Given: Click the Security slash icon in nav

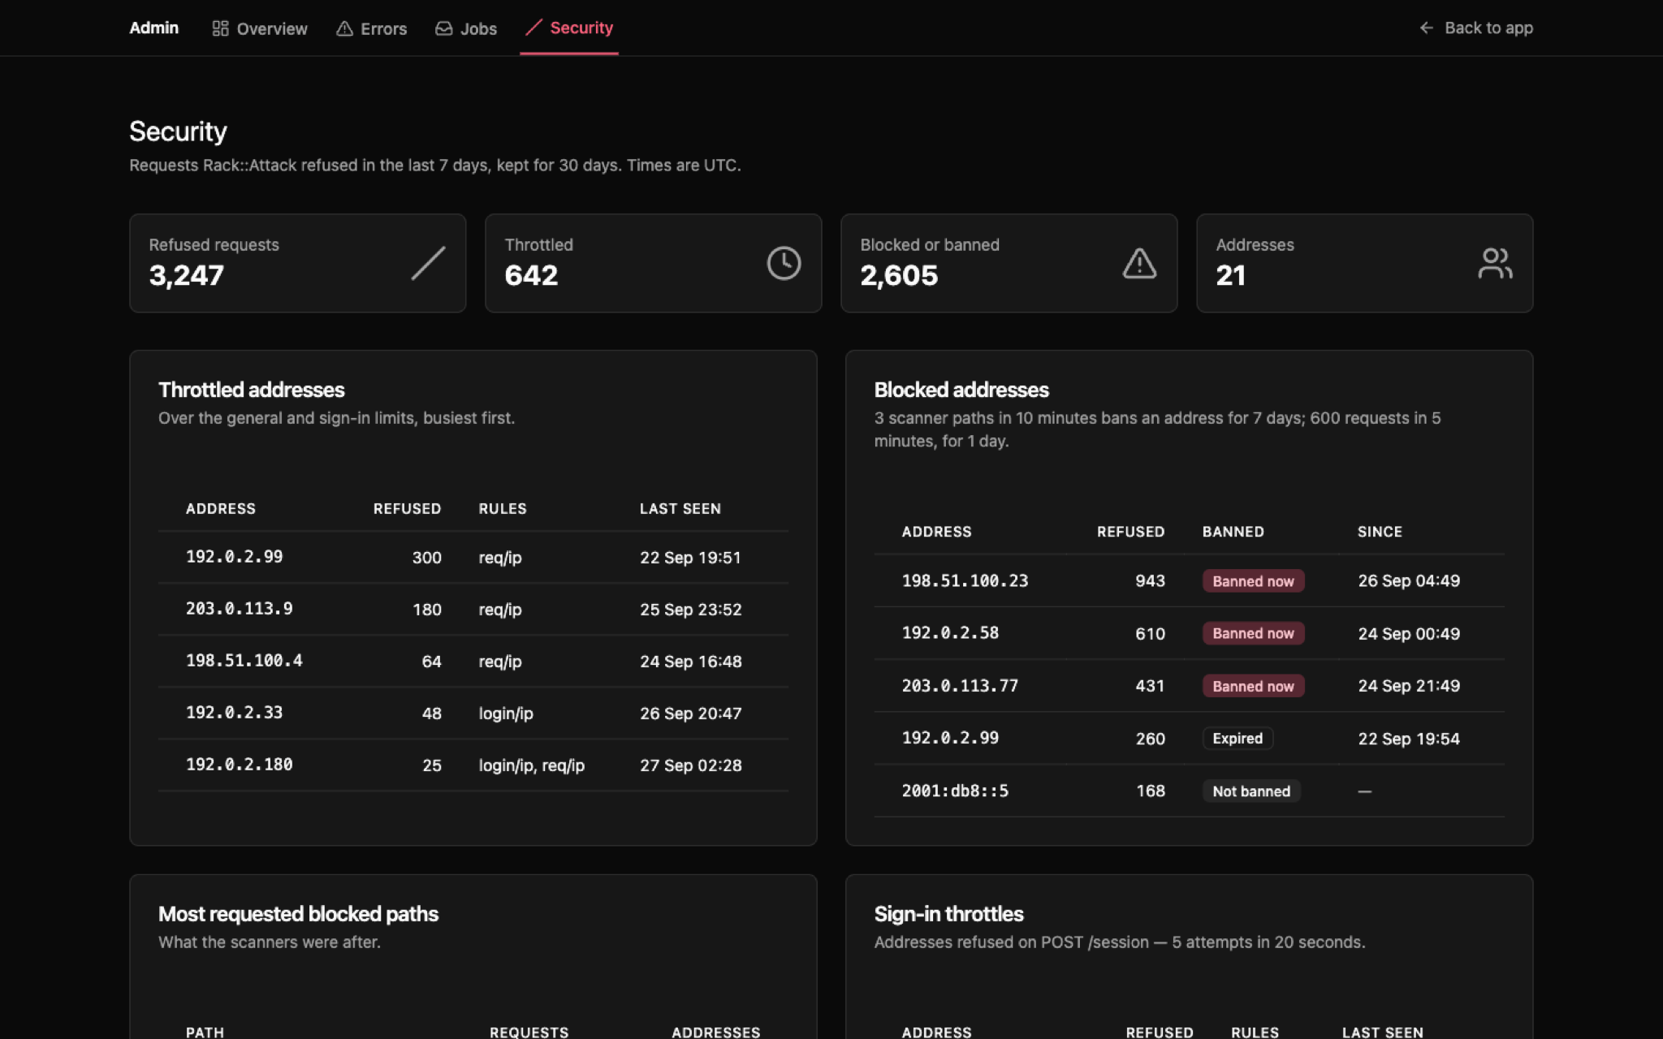Looking at the screenshot, I should point(533,28).
